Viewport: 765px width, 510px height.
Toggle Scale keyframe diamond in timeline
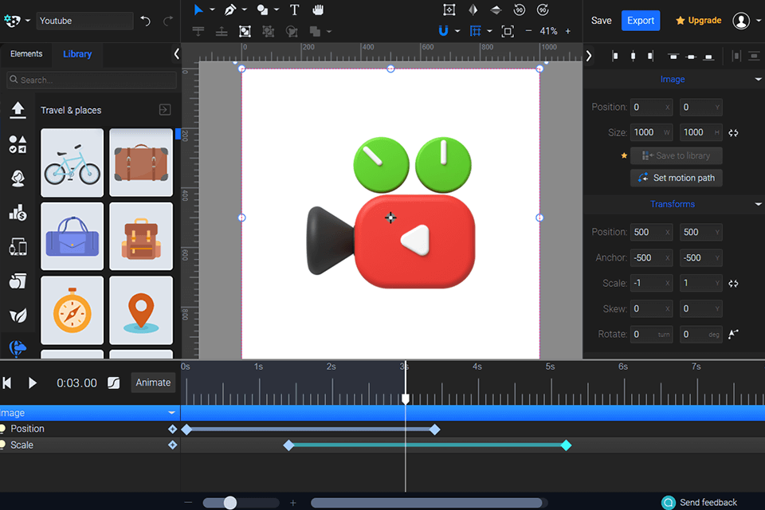(172, 445)
